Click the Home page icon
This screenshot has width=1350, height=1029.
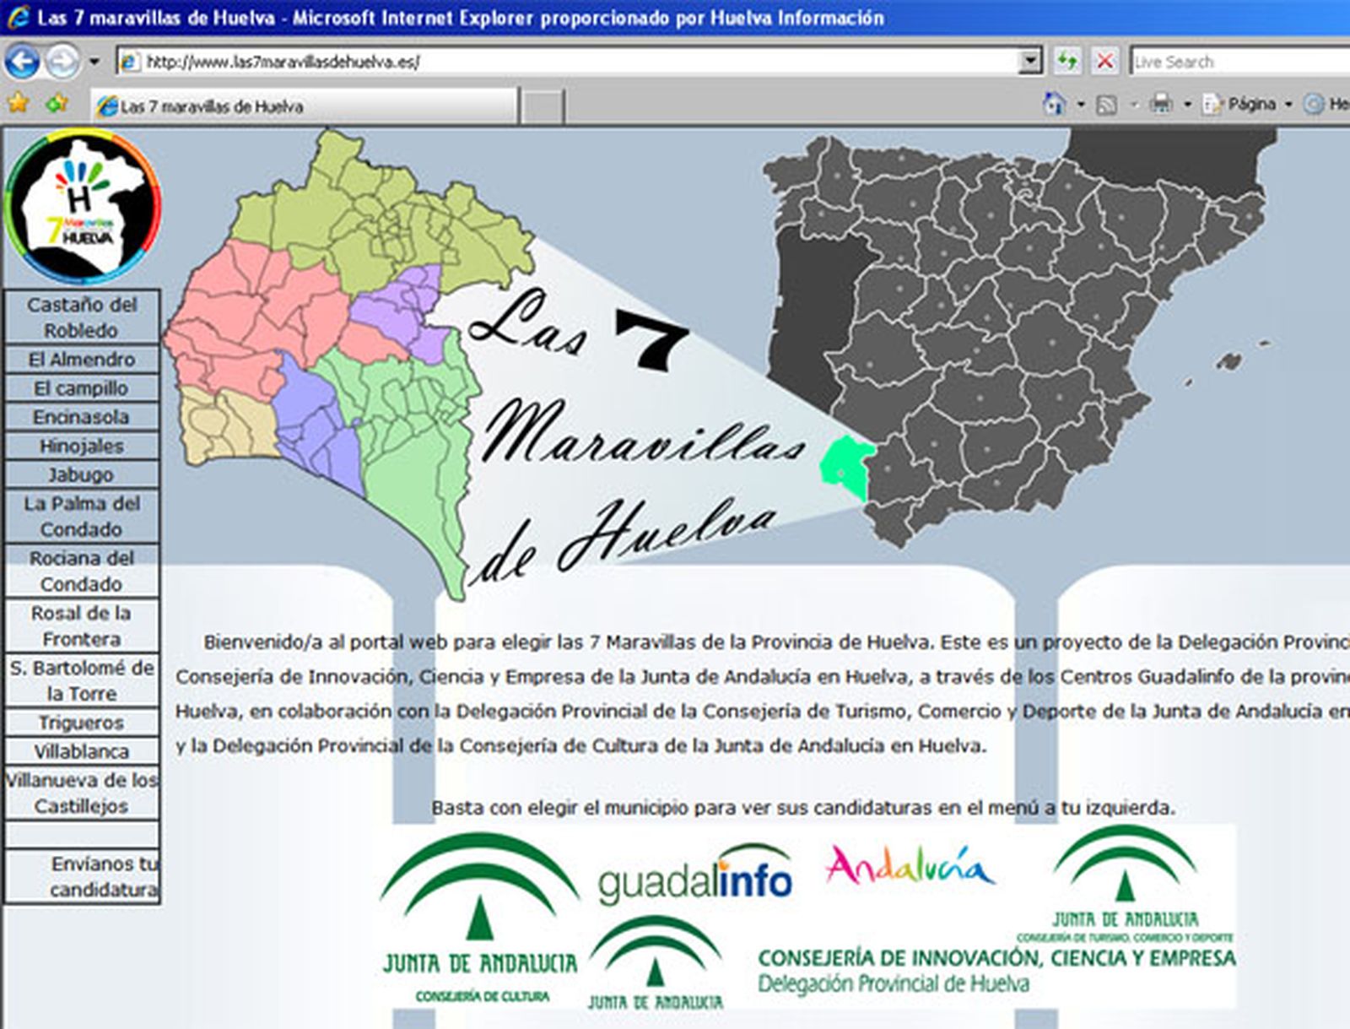pyautogui.click(x=1054, y=105)
